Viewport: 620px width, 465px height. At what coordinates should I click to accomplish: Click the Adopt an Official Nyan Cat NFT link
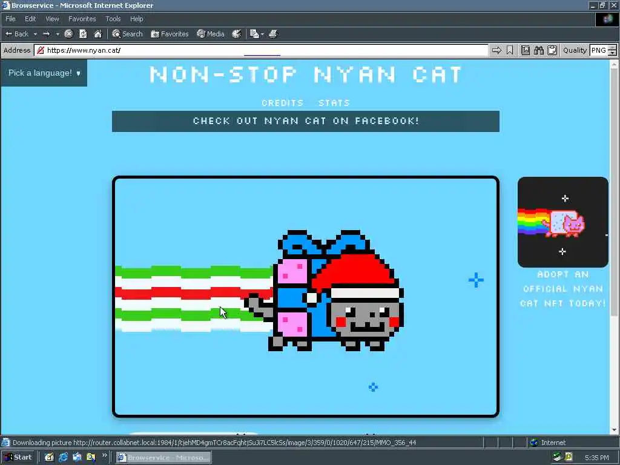pos(562,289)
